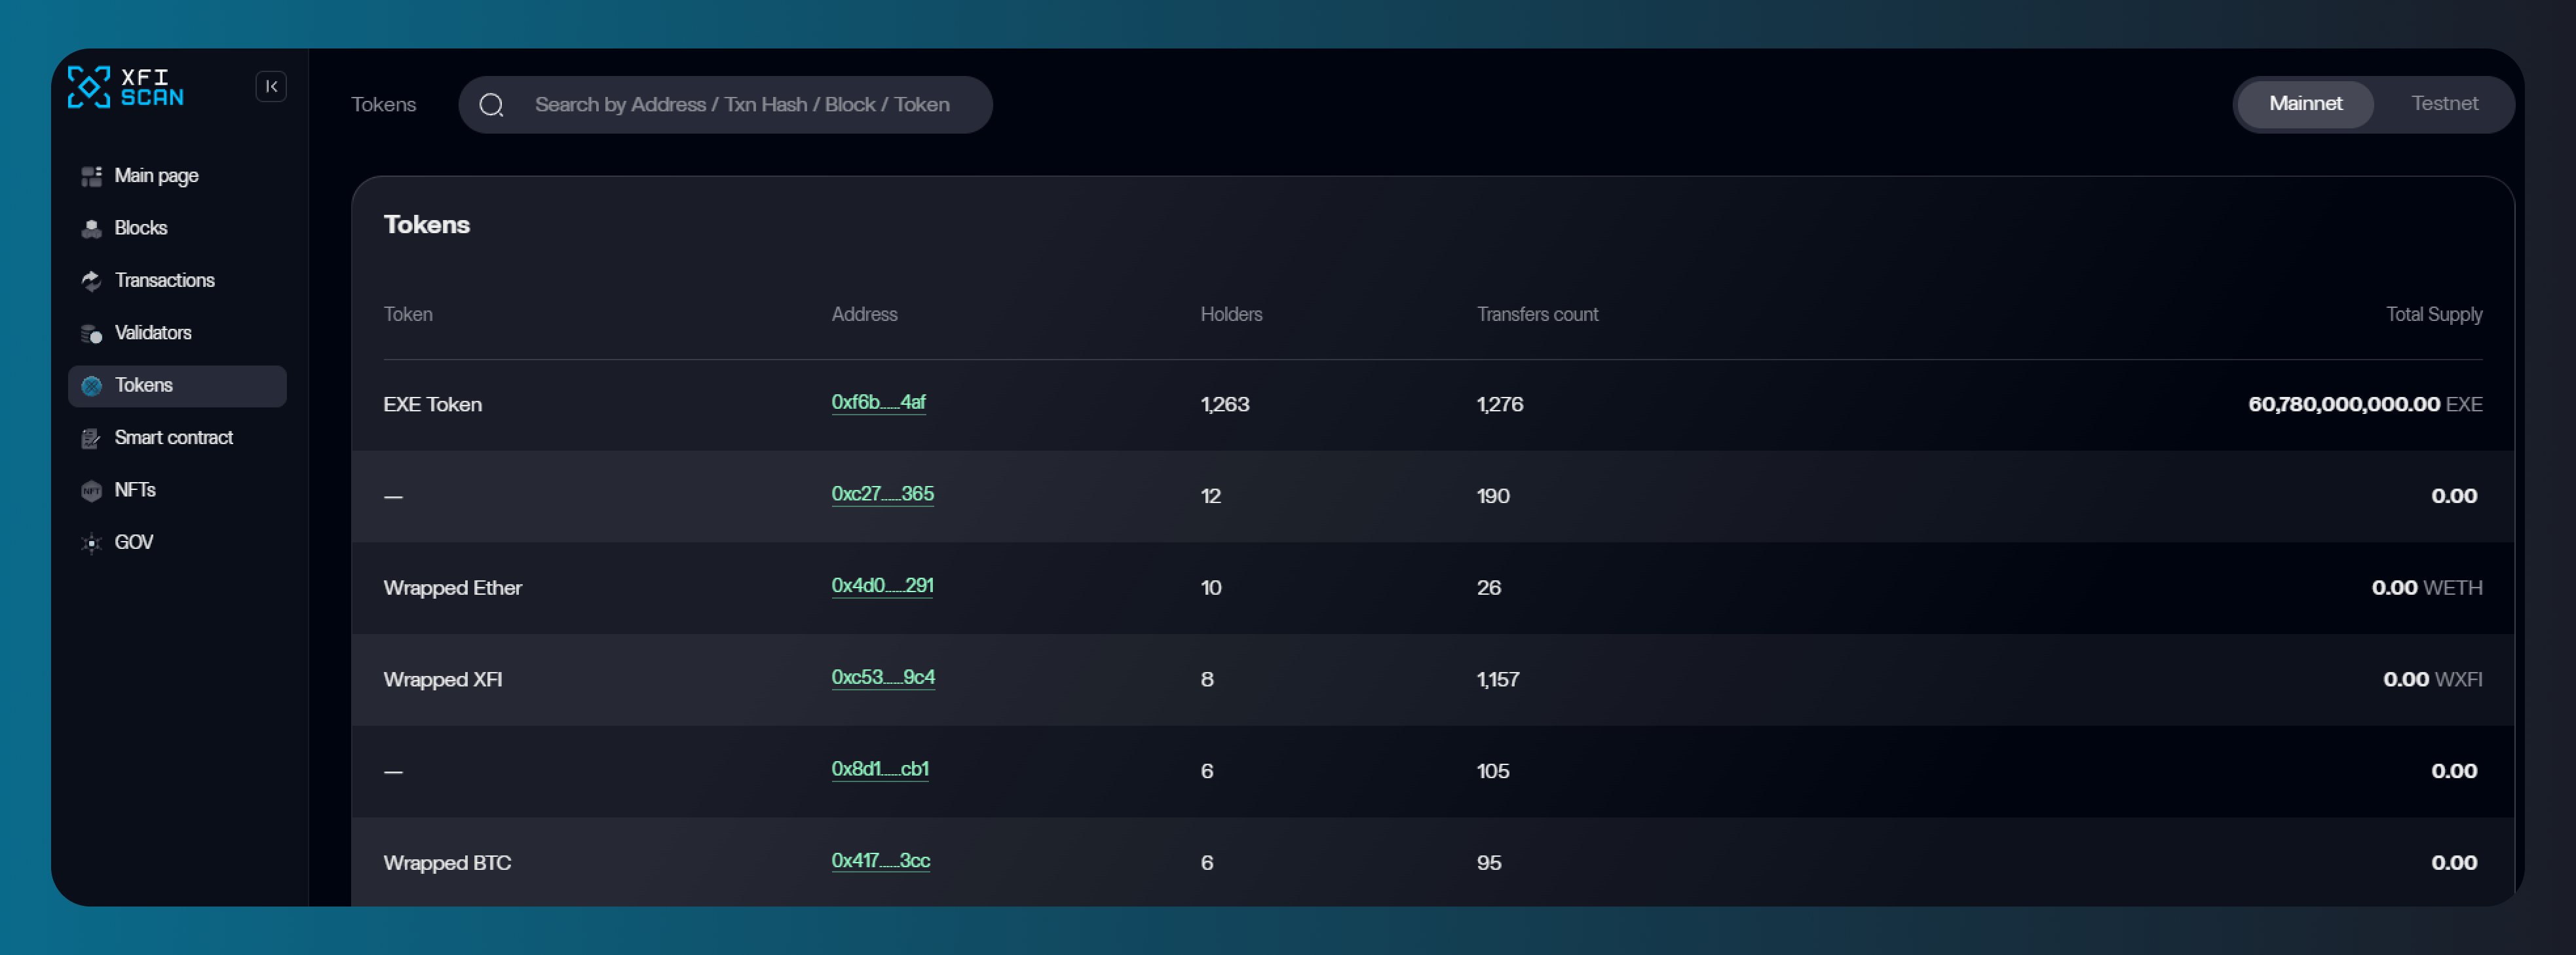Select the Tokens sidebar label
Viewport: 2576px width, 955px height.
(143, 385)
